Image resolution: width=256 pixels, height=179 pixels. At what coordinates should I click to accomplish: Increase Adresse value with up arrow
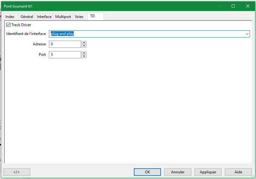point(84,43)
